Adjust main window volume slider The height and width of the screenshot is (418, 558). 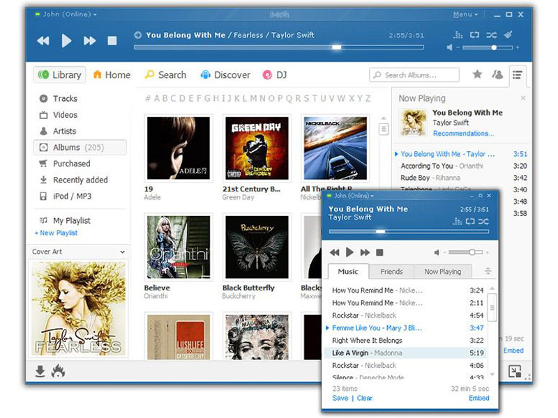click(488, 47)
